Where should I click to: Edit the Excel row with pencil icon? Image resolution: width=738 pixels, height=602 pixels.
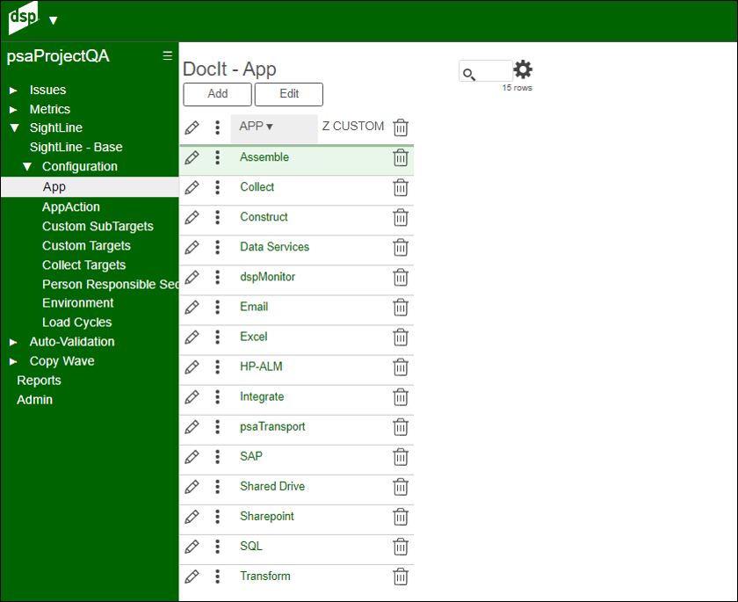click(192, 337)
